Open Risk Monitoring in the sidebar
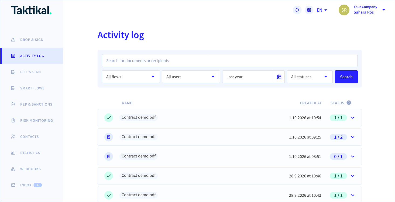This screenshot has width=395, height=202. pyautogui.click(x=32, y=120)
